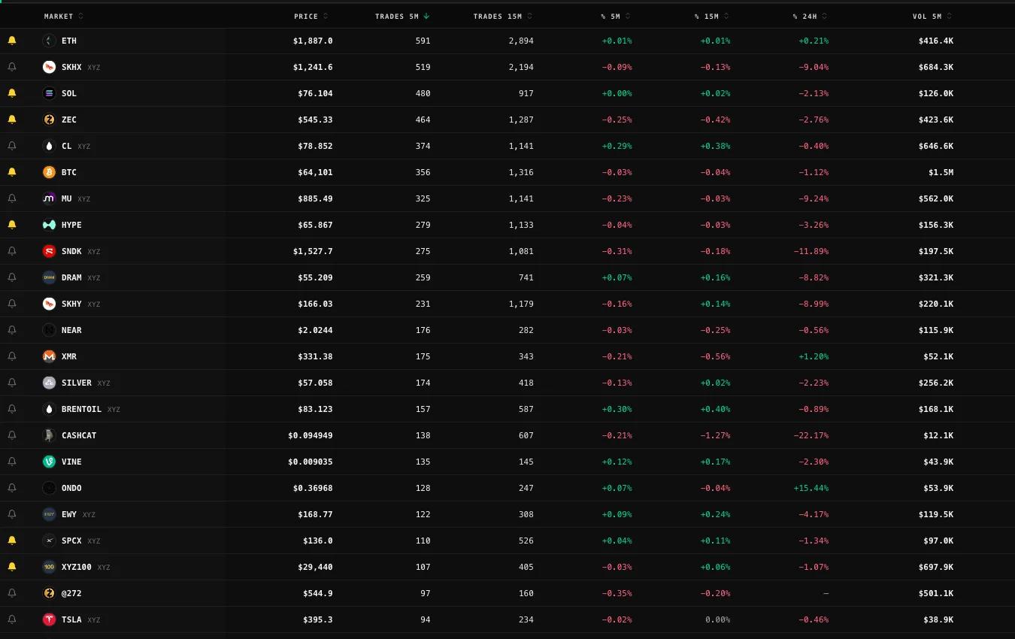Screen dimensions: 1015x639
Task: Click the $697.9K volume cell
Action: tap(936, 567)
